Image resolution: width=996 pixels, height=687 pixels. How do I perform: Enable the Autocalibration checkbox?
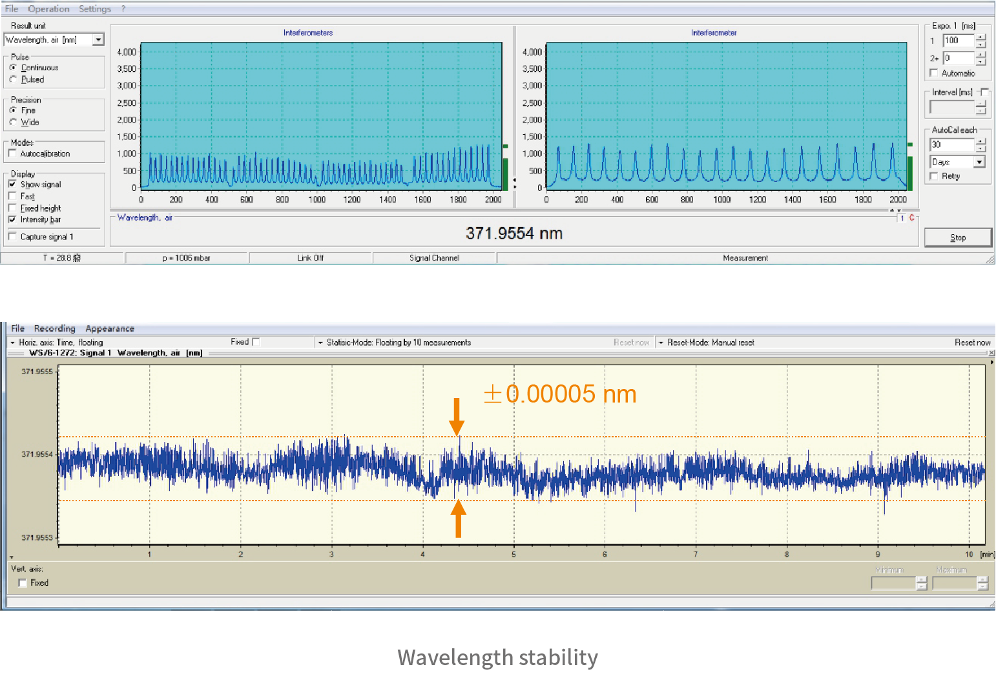(x=12, y=154)
